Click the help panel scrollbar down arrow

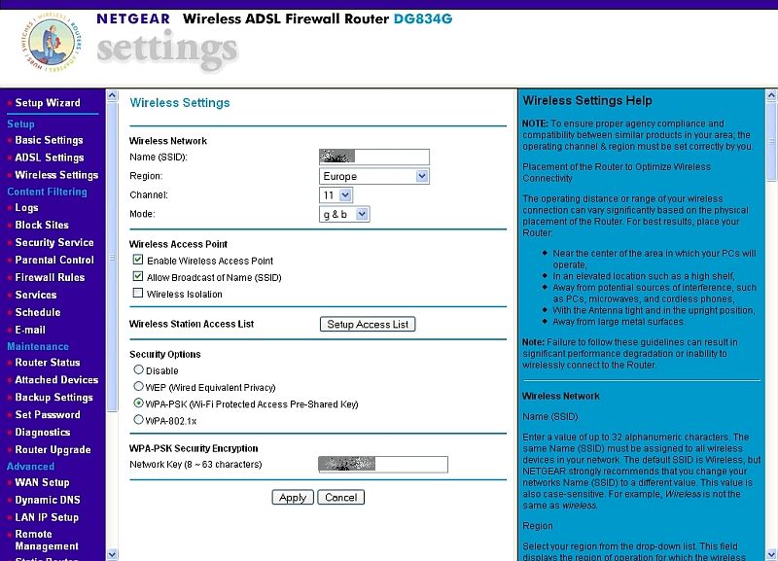click(772, 554)
